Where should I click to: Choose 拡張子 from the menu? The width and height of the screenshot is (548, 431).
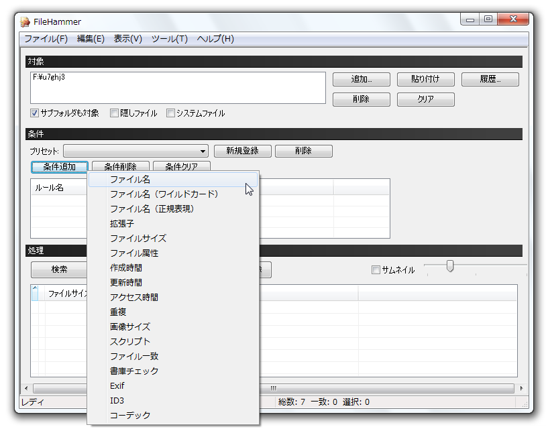click(x=173, y=223)
